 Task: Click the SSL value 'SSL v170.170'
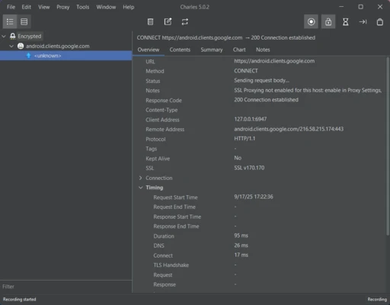coord(249,168)
